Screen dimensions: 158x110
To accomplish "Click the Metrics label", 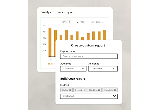I will [x=65, y=85].
